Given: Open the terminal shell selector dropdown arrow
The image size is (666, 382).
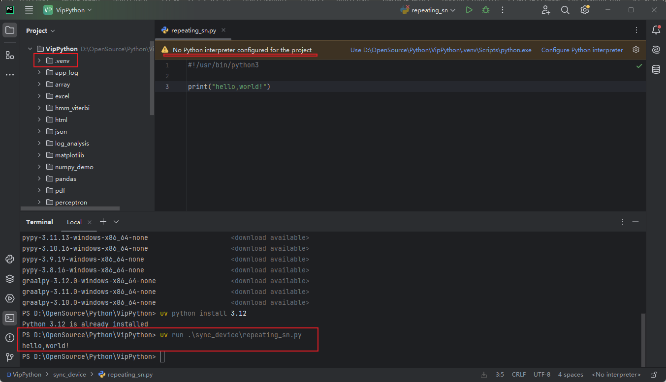Looking at the screenshot, I should point(116,222).
